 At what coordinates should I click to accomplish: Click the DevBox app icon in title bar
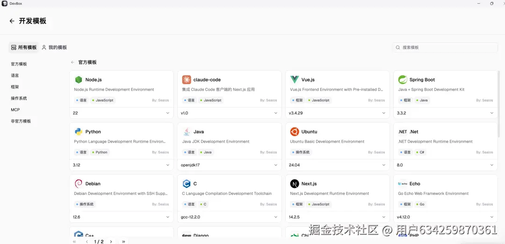5,4
